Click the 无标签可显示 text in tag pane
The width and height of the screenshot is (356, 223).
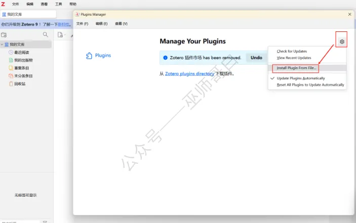(x=25, y=195)
